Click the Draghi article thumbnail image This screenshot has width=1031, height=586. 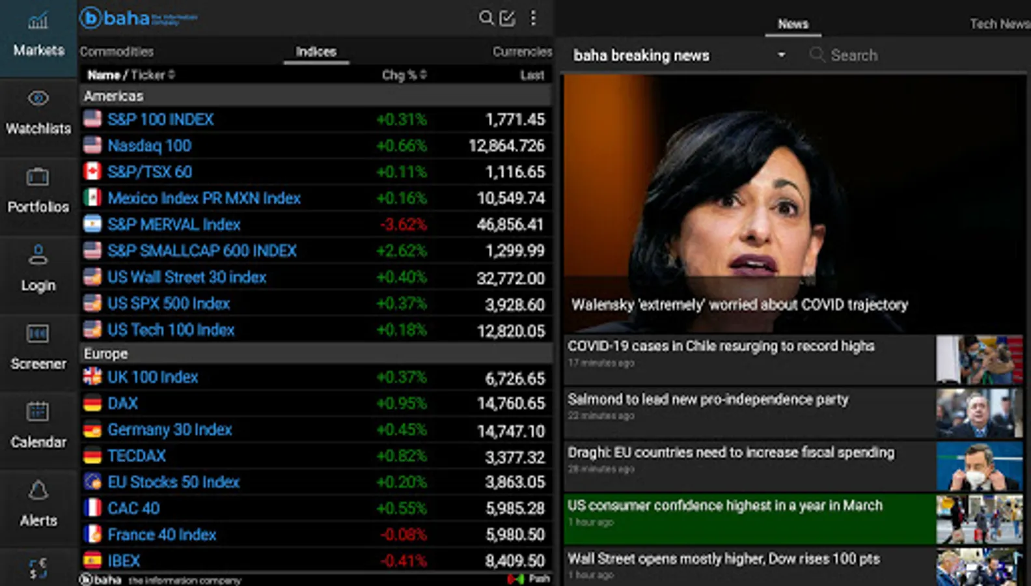click(x=980, y=466)
